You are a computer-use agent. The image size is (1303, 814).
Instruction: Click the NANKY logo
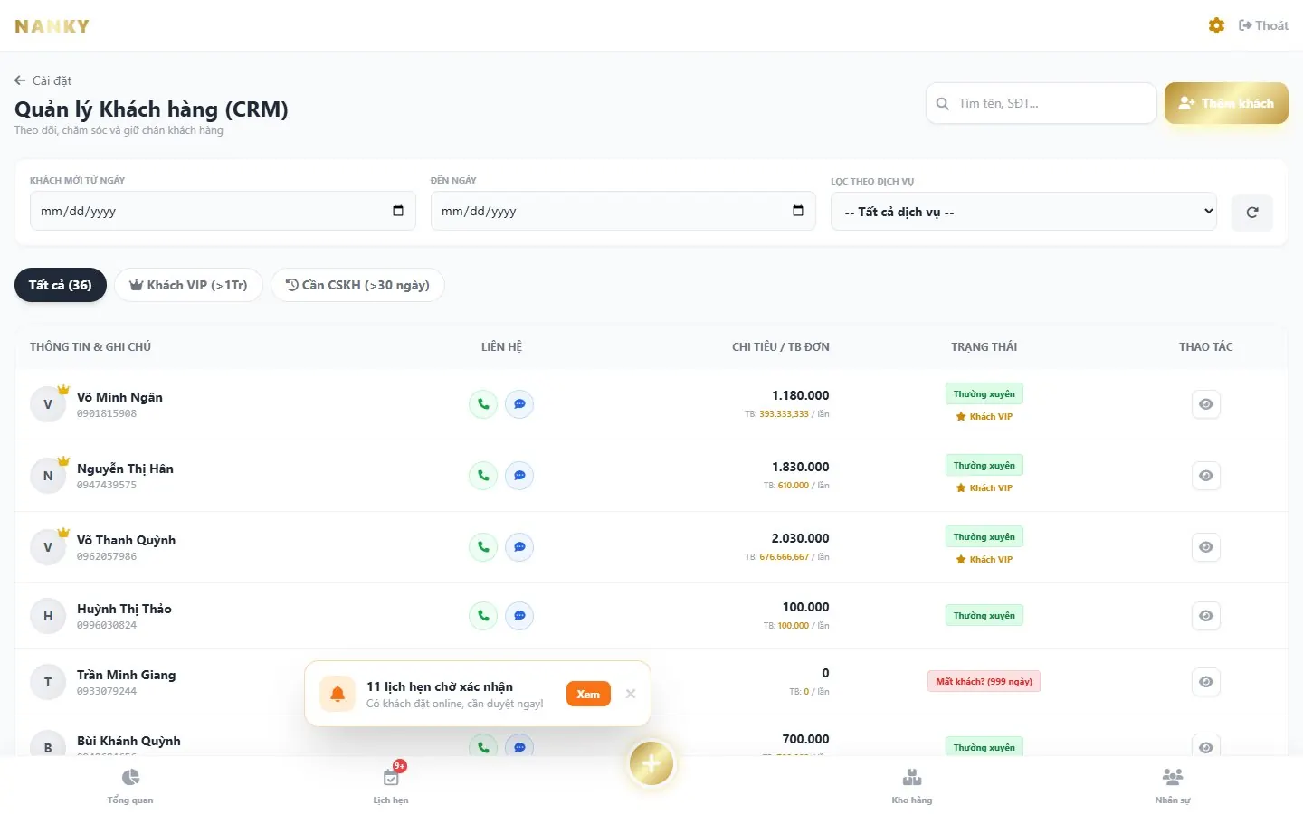(x=52, y=26)
